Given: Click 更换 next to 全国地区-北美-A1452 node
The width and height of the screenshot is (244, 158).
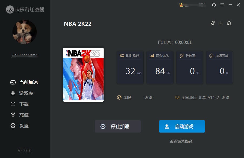Looking at the screenshot, I should pyautogui.click(x=225, y=98).
